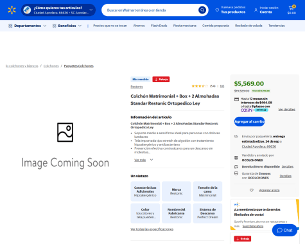Click the Más vendido badge

pyautogui.click(x=141, y=80)
